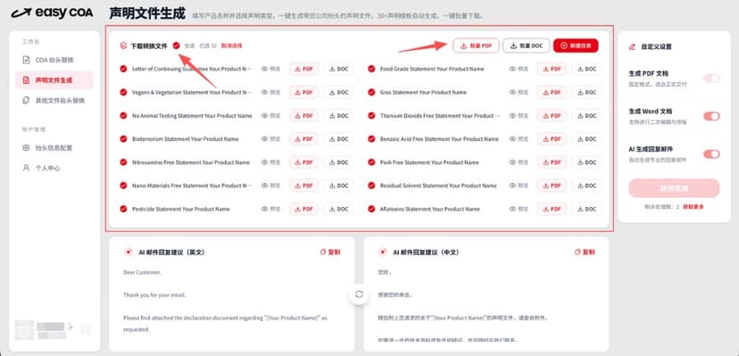Download PDF of Letter of Continuing Guarantee

(303, 69)
